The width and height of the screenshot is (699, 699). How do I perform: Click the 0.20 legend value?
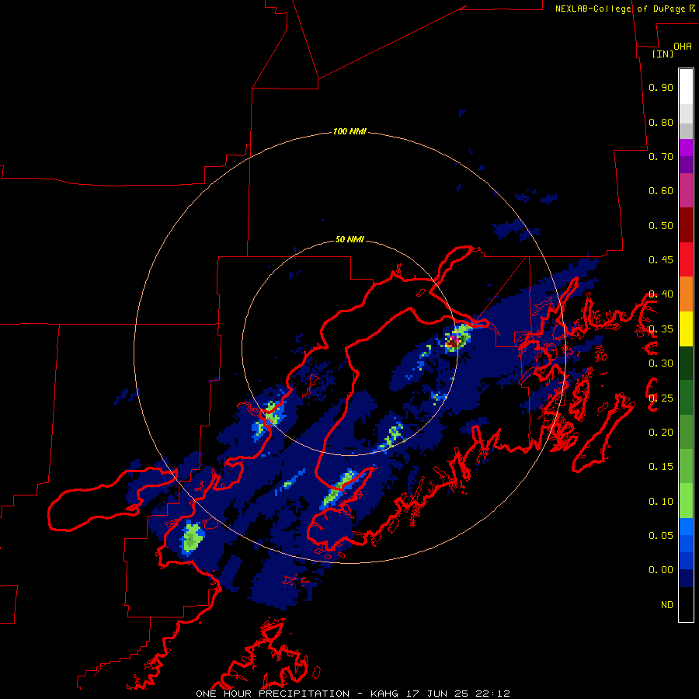coord(661,433)
